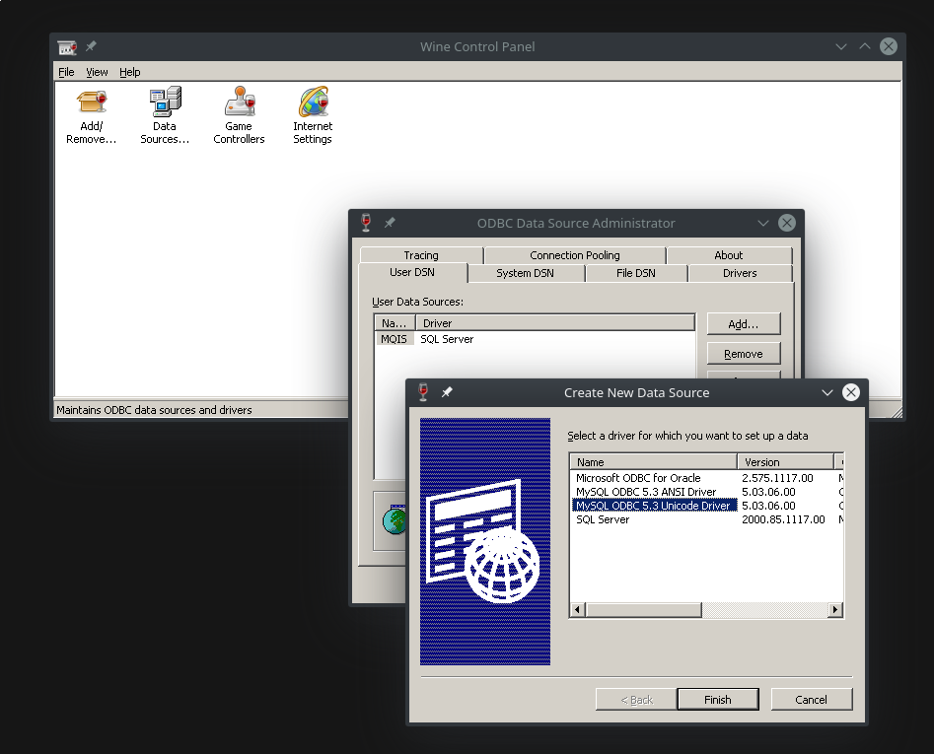Minimize ODBC Administrator via down chevron
This screenshot has width=934, height=754.
(x=763, y=223)
